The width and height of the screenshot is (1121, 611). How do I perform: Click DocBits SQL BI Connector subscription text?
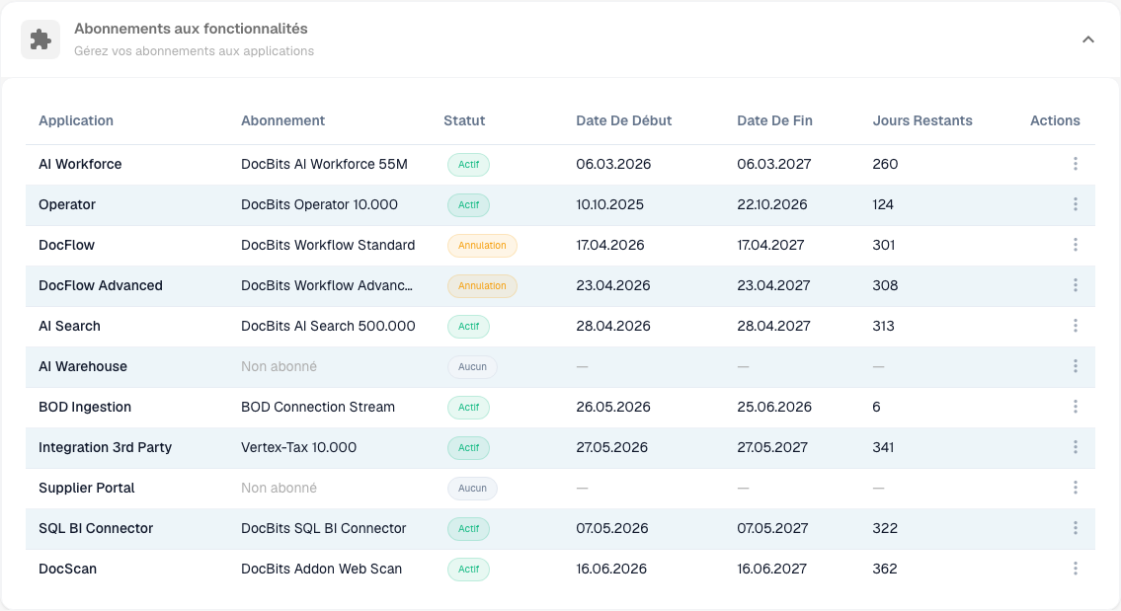pyautogui.click(x=324, y=529)
